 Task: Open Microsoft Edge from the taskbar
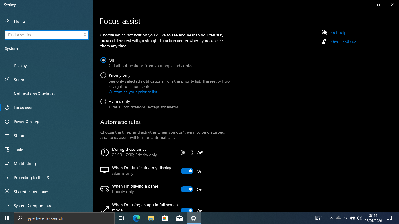click(x=136, y=218)
